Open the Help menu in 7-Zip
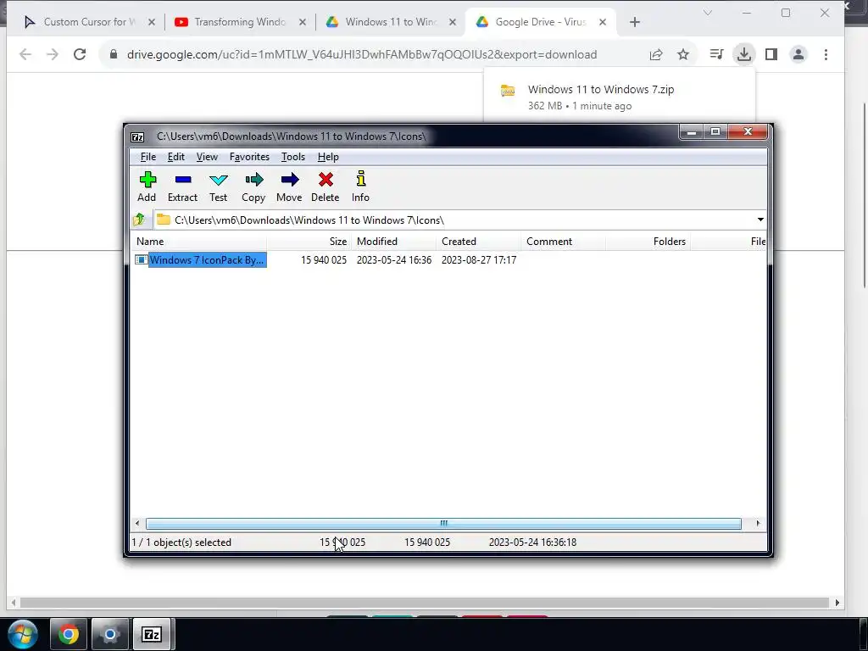 tap(328, 157)
